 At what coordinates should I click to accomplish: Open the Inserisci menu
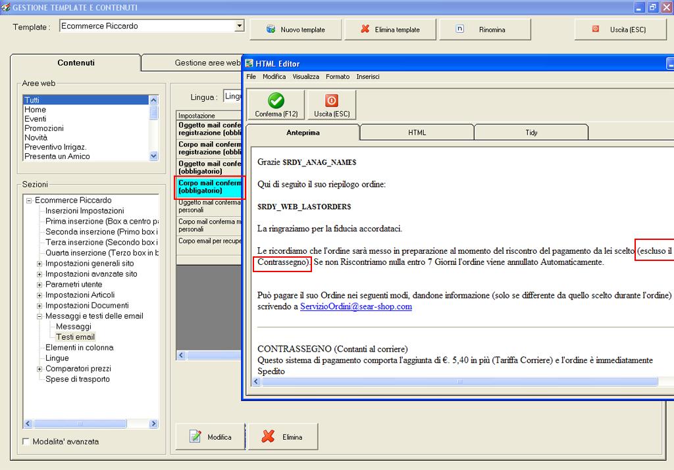368,76
